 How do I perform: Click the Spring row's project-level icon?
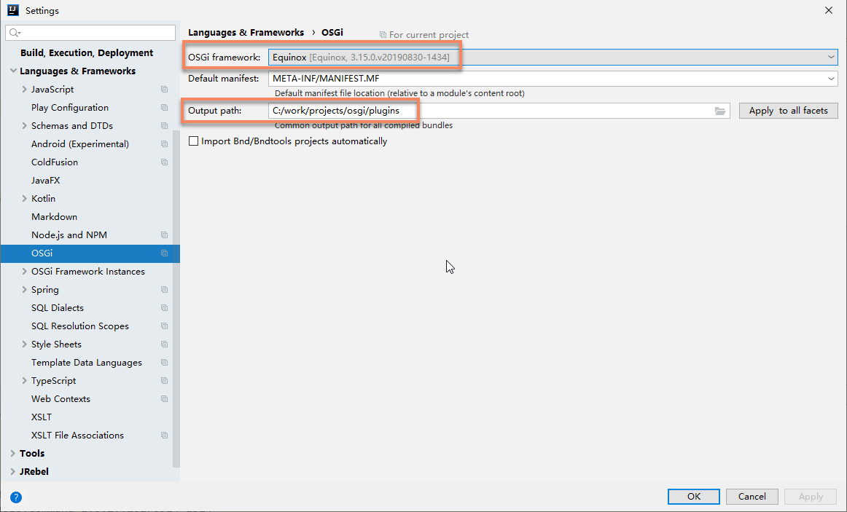(x=164, y=290)
